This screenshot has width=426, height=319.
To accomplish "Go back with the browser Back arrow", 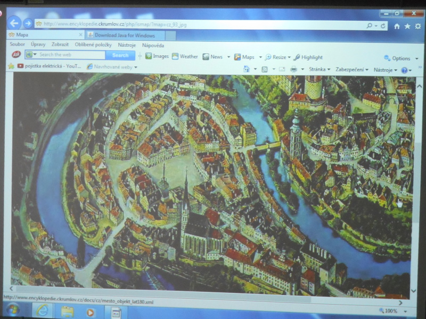I will (x=14, y=23).
